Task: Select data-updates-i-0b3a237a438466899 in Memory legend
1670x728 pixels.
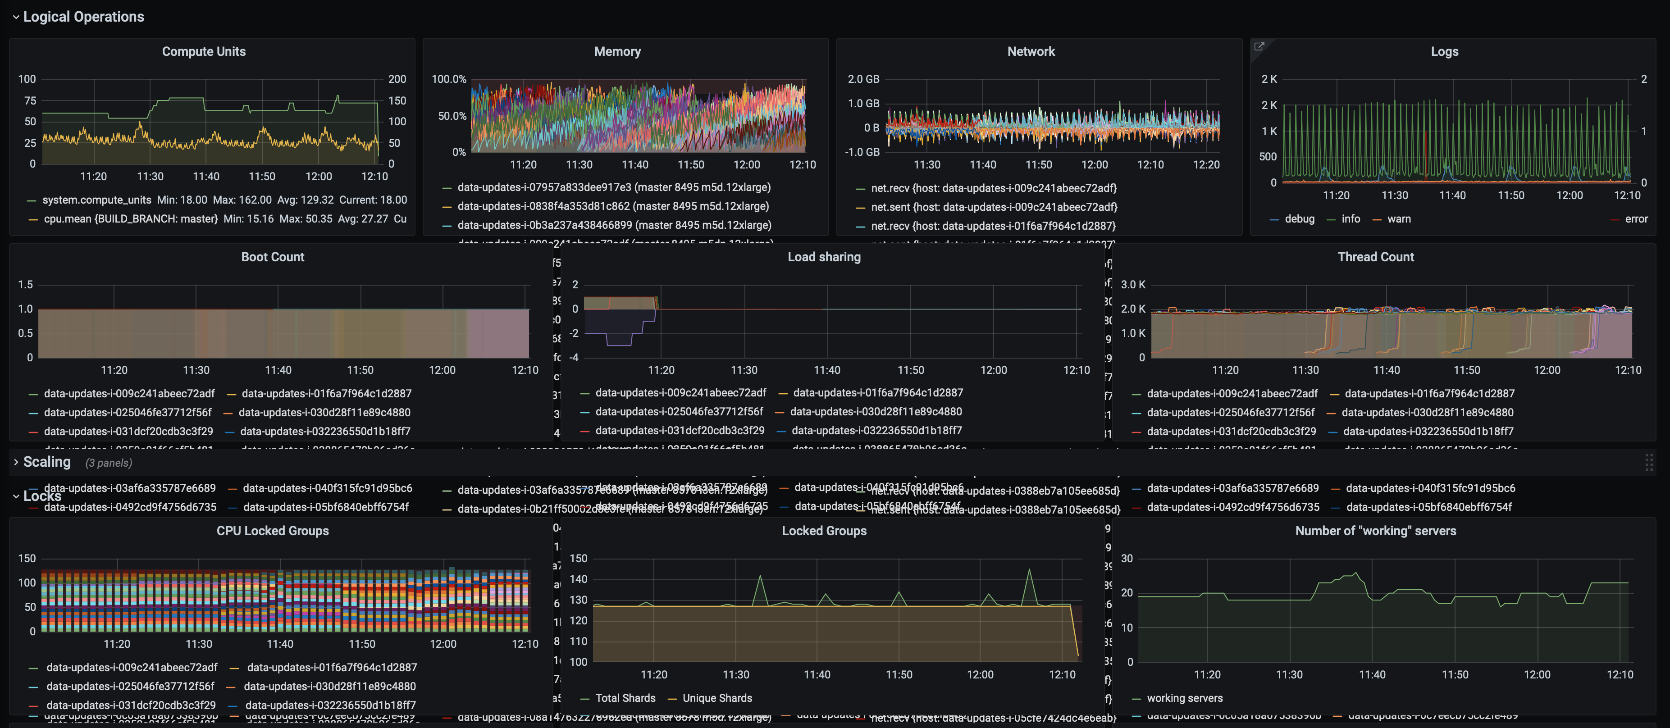Action: click(614, 225)
